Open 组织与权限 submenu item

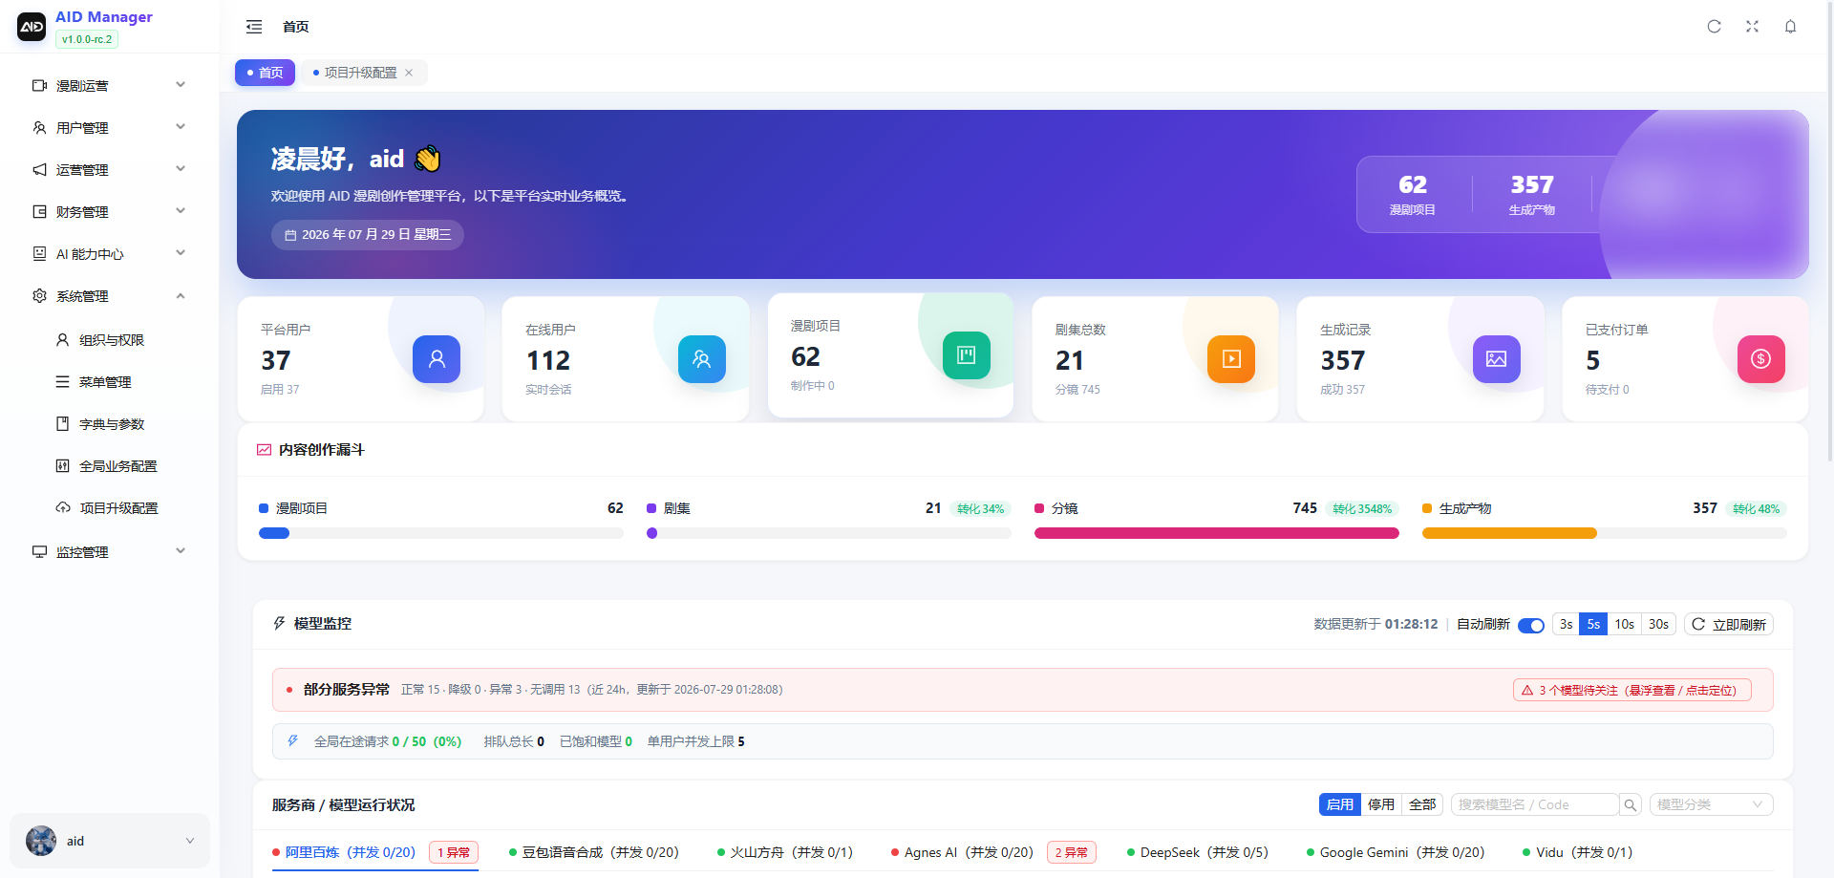110,340
